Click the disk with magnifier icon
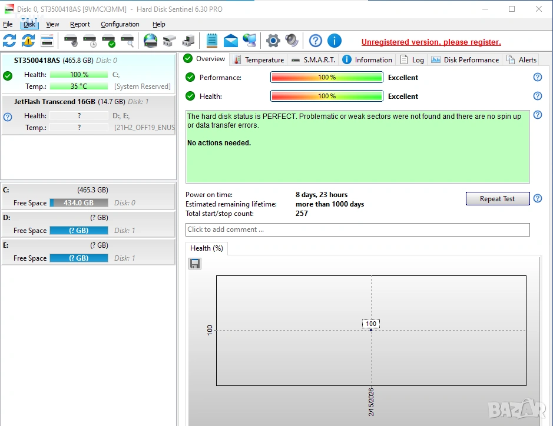Viewport: 553px width, 426px height. pyautogui.click(x=127, y=41)
